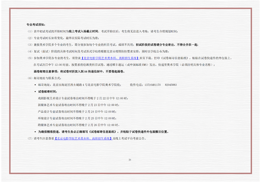The height and width of the screenshot is (182, 260).
Task: Click address "北京市海淀区西土城路 4 号"
Action: (70, 85)
